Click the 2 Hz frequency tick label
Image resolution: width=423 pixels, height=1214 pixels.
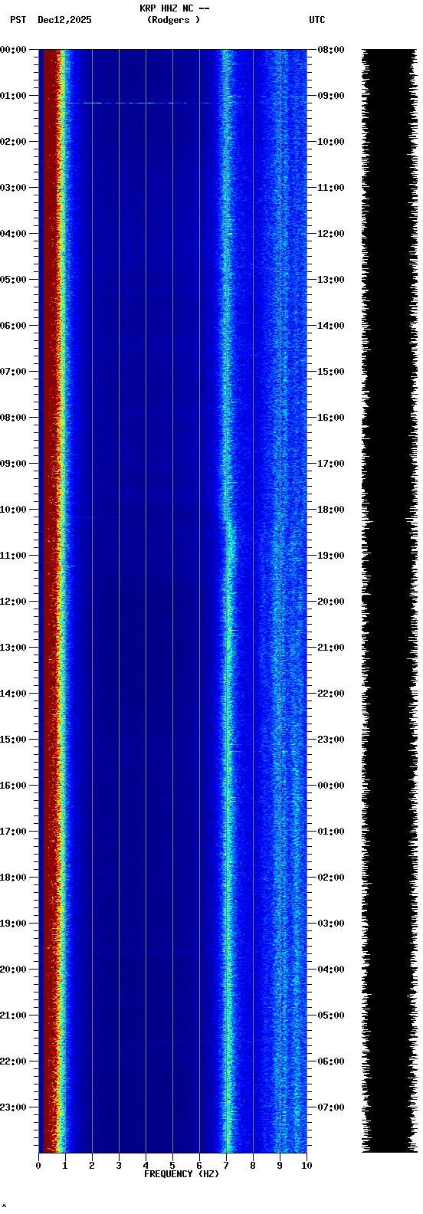(92, 1166)
